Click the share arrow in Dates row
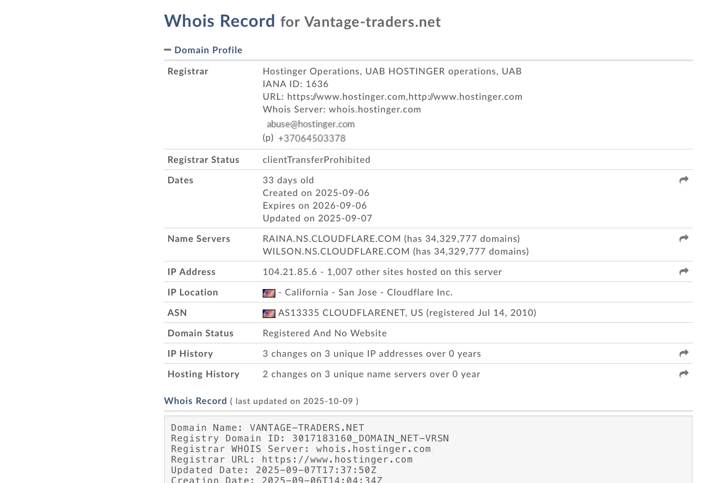 [684, 180]
